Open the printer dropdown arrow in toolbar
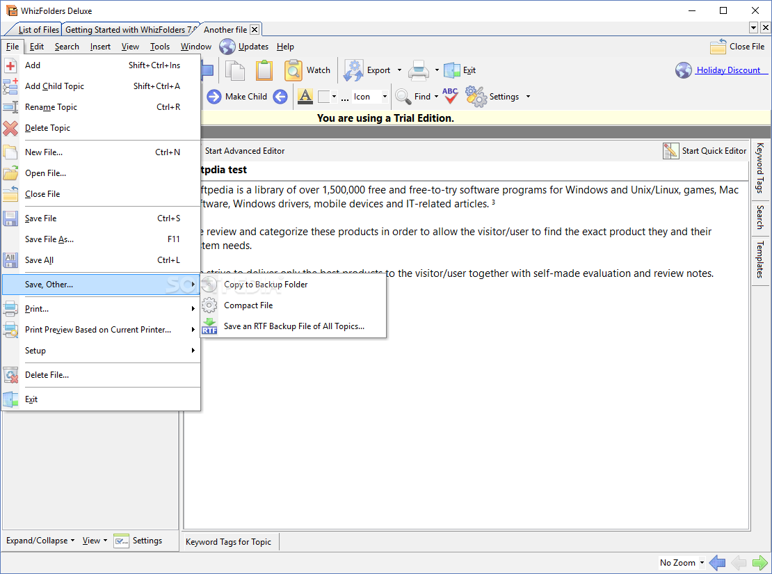 (x=437, y=70)
